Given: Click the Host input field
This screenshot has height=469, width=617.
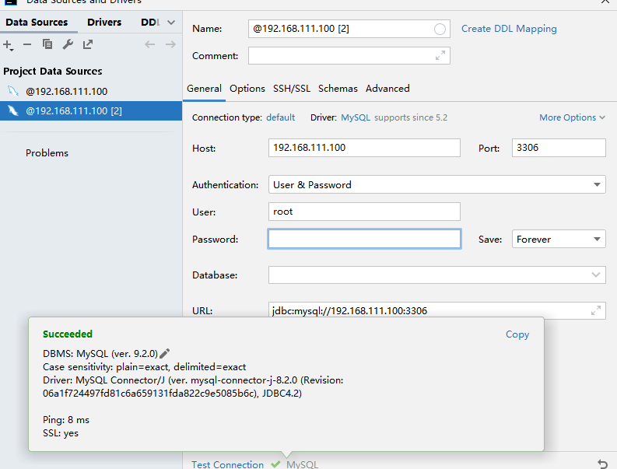Looking at the screenshot, I should (364, 148).
